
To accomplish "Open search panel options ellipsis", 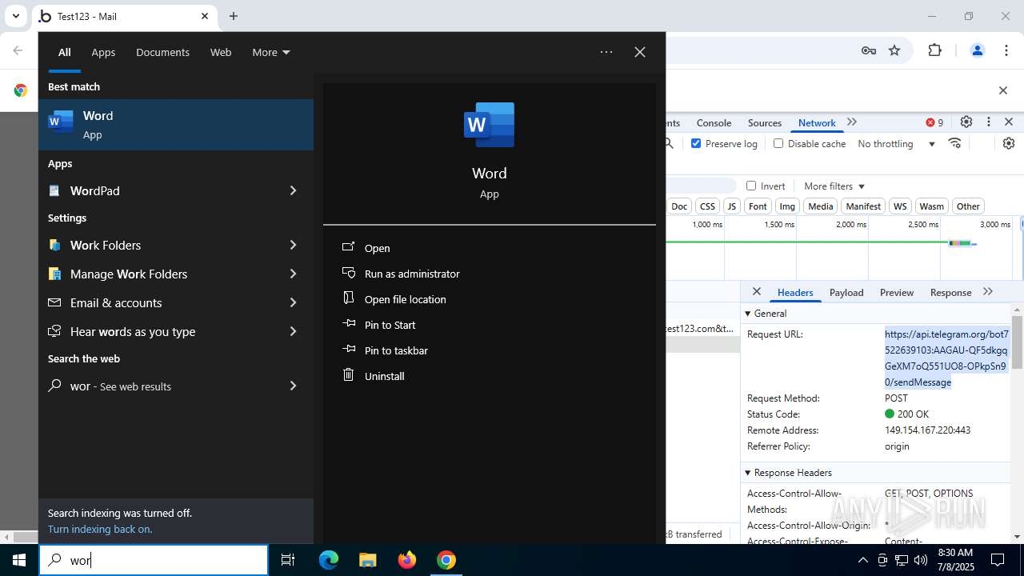I will 606,52.
